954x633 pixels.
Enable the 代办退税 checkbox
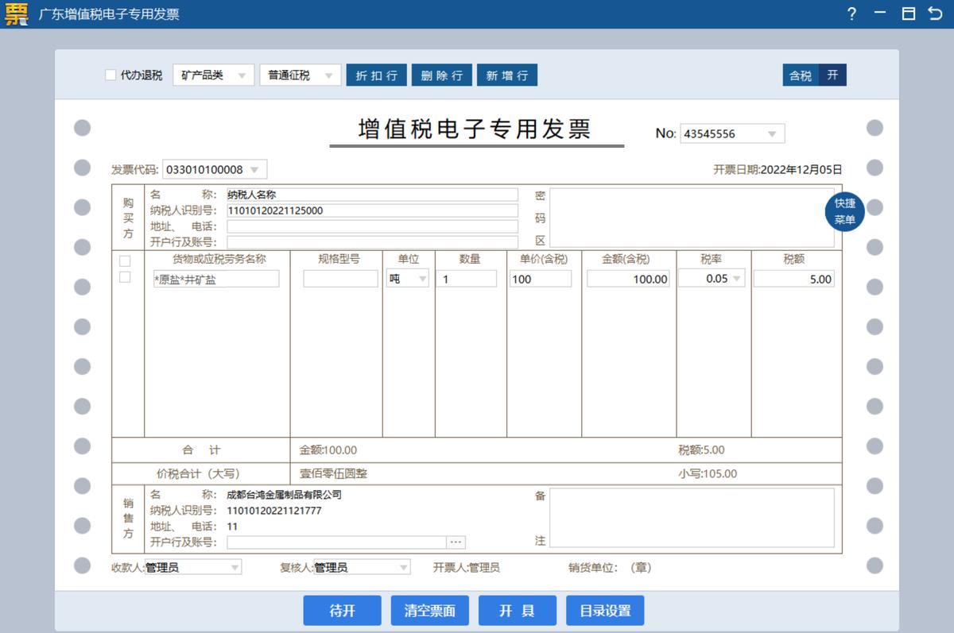pyautogui.click(x=111, y=75)
